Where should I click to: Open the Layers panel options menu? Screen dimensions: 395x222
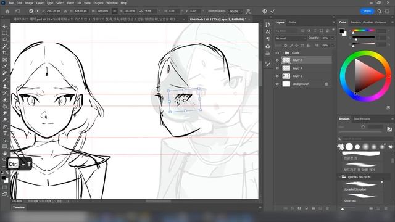[333, 22]
